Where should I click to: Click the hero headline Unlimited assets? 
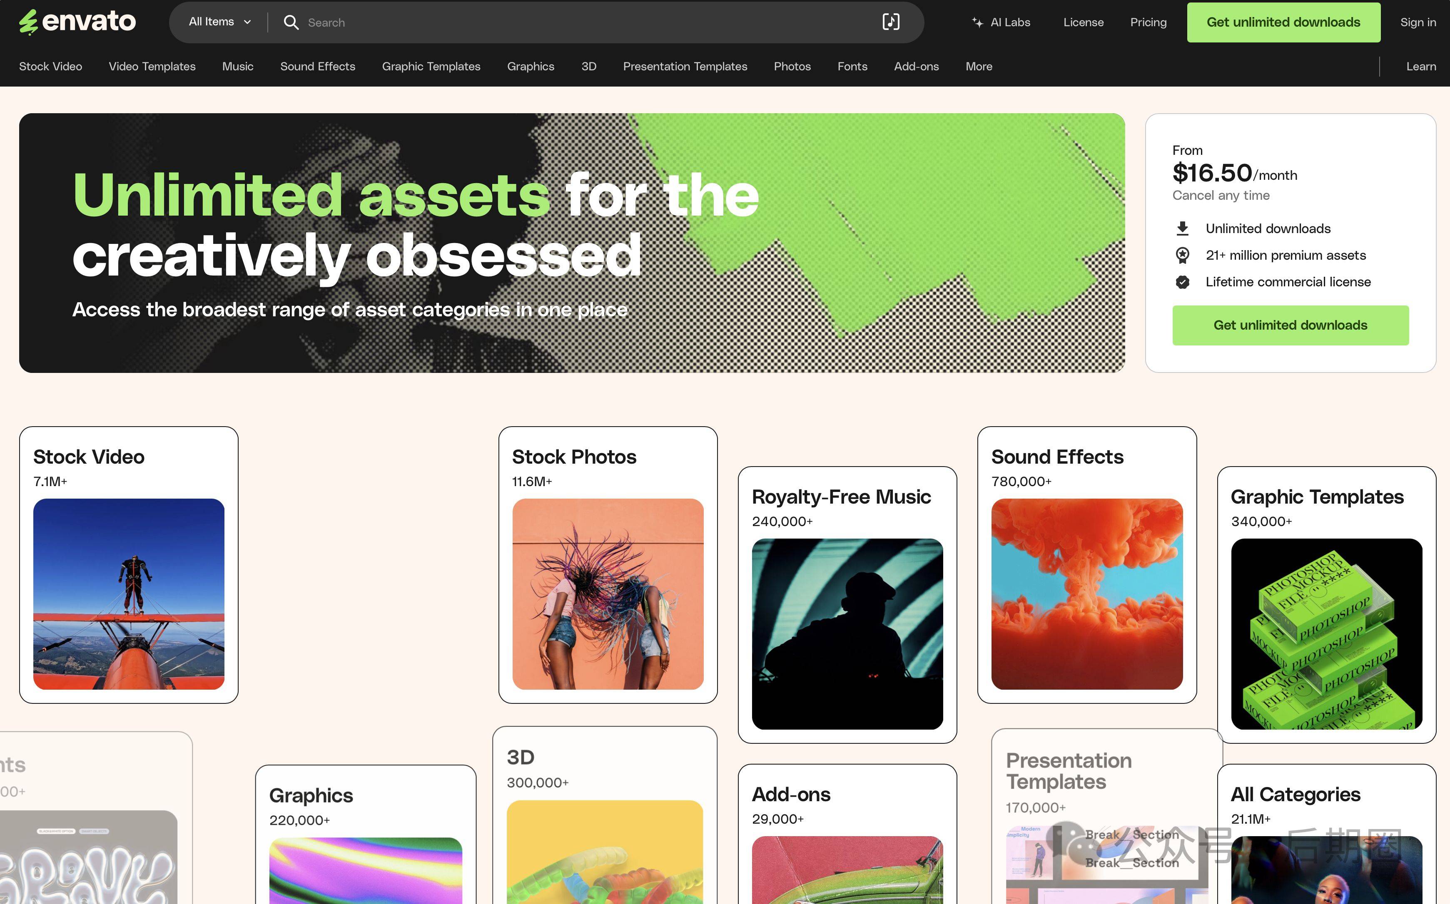tap(311, 194)
